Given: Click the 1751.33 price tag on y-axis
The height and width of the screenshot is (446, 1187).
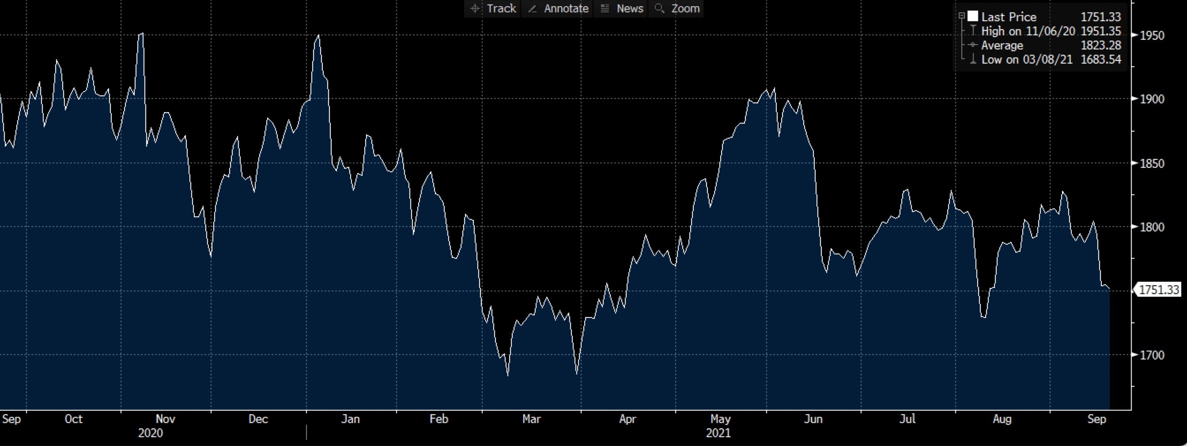Looking at the screenshot, I should click(1158, 290).
